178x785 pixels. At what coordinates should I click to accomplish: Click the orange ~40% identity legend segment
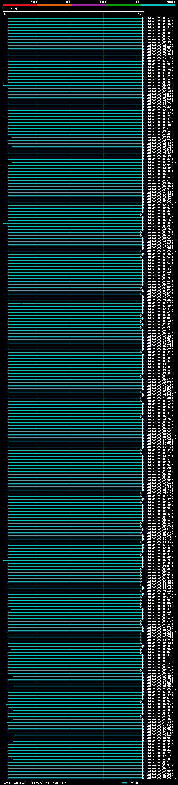(x=55, y=5)
